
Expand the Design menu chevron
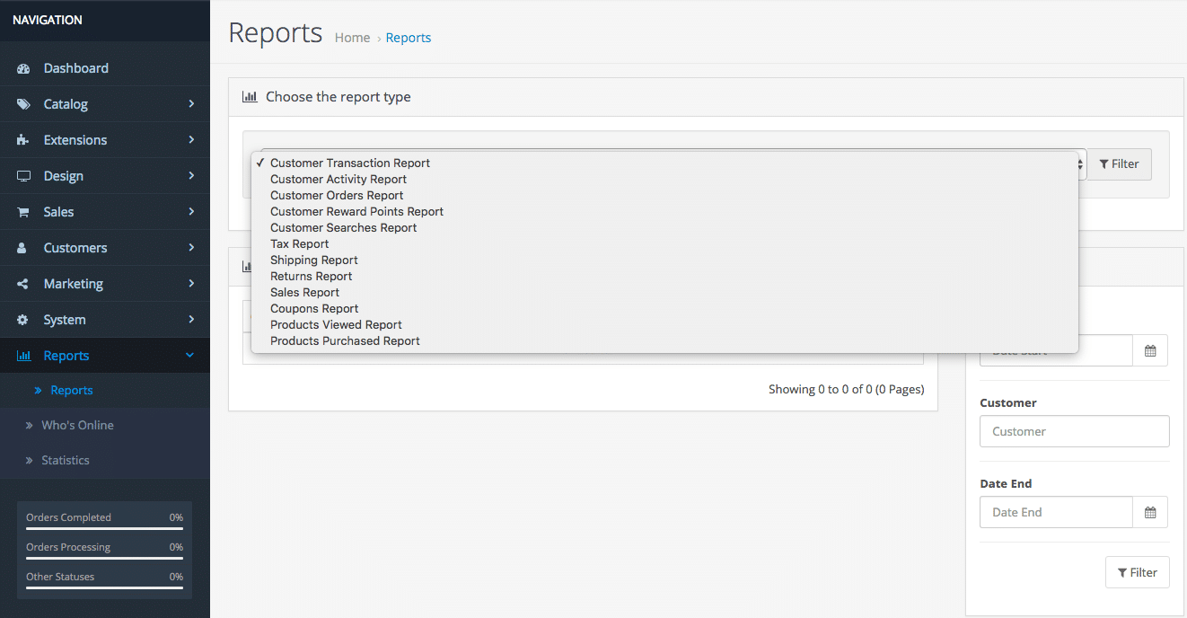pyautogui.click(x=191, y=176)
